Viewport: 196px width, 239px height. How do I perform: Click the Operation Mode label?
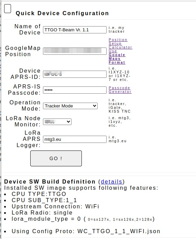[x=25, y=105]
